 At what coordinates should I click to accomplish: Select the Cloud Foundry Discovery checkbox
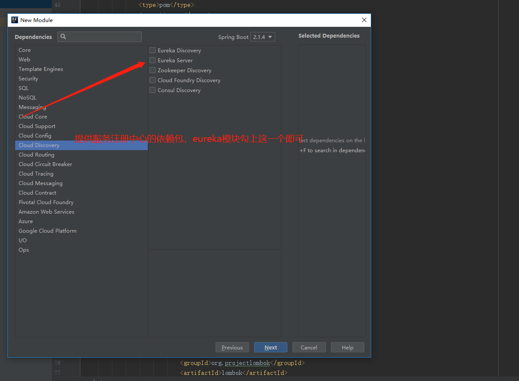pyautogui.click(x=153, y=80)
